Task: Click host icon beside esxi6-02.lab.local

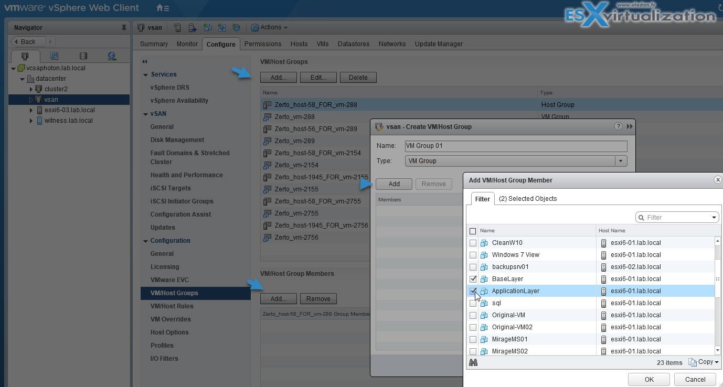Action: pyautogui.click(x=603, y=267)
